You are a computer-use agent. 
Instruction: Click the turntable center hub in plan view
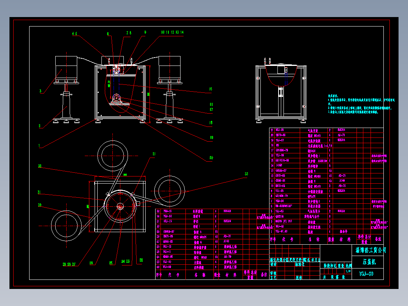tap(120, 206)
